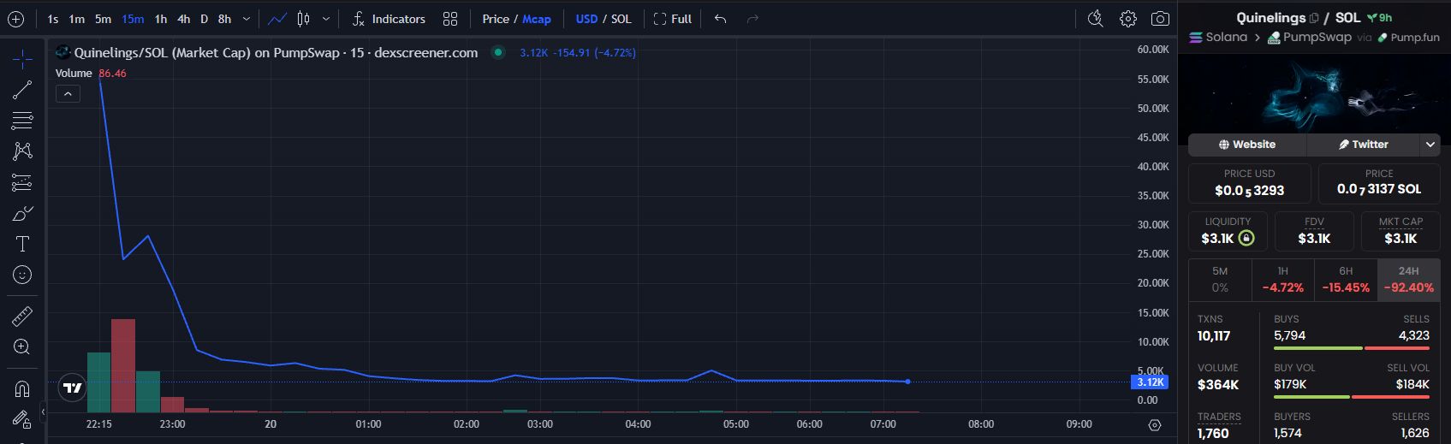
Task: Redo the last chart action
Action: point(752,19)
